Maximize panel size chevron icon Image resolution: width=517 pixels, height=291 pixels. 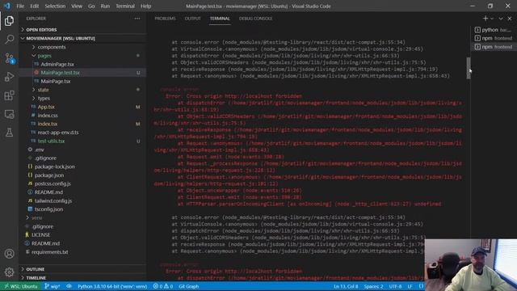point(501,19)
